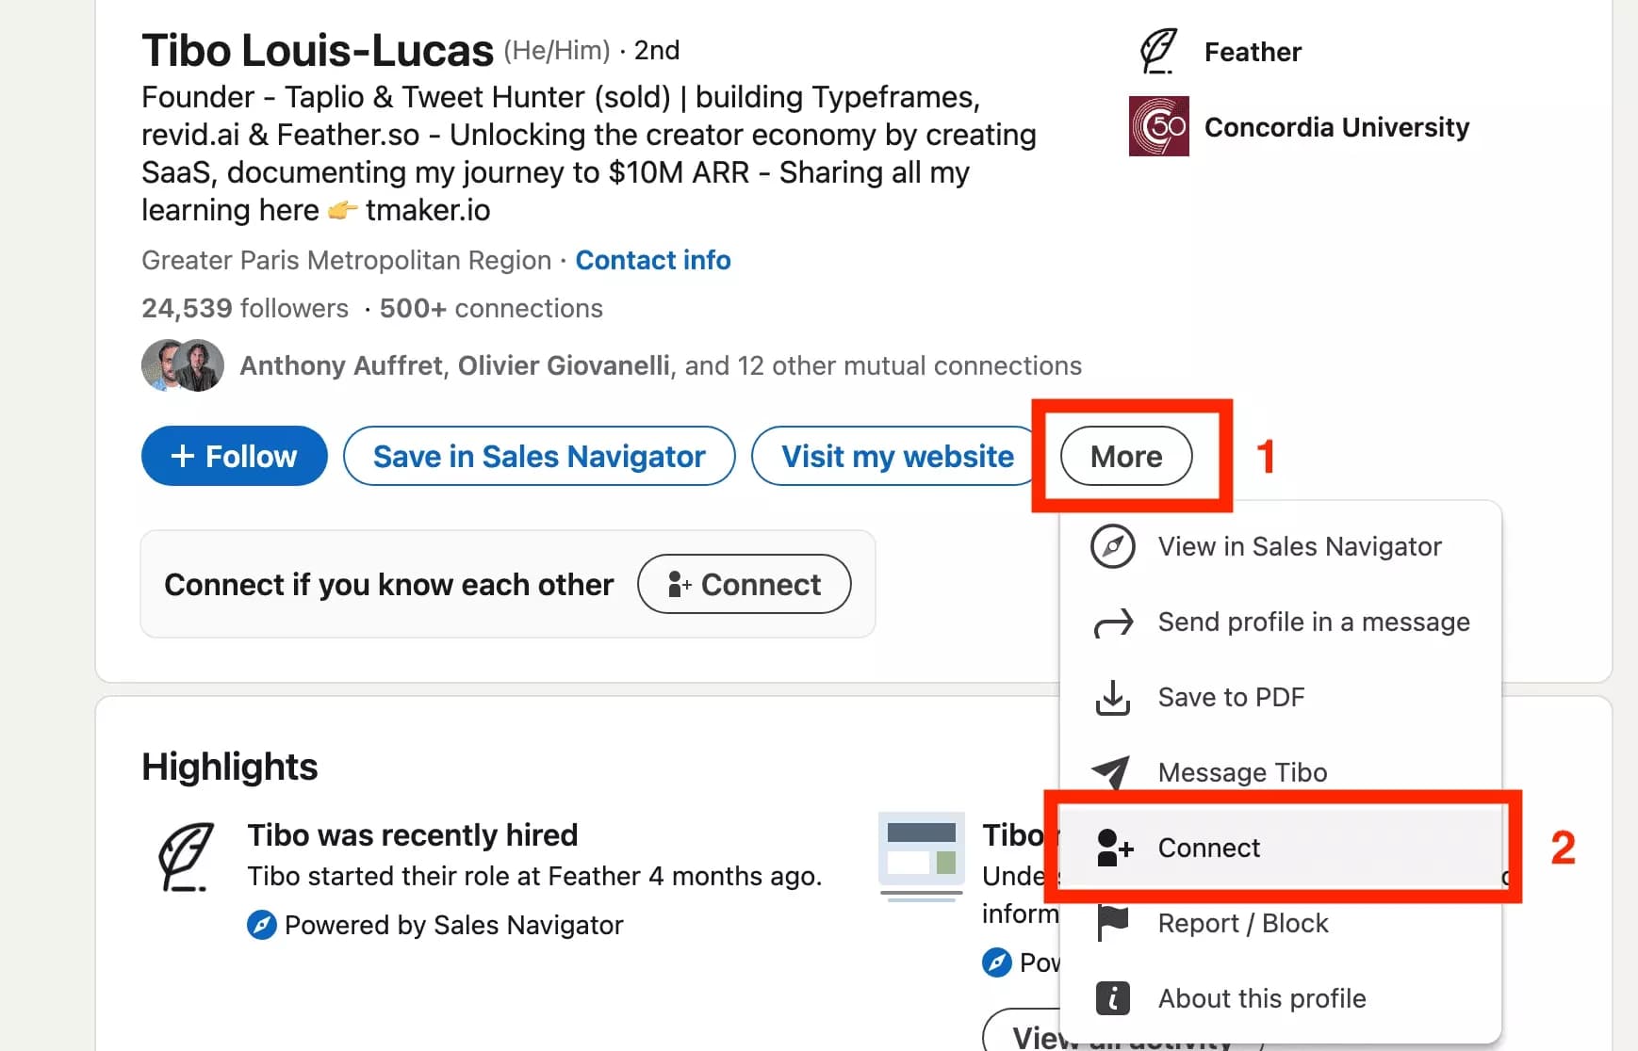Click the Feather quill icon in Highlights
Screen dimensions: 1638x1051
[x=185, y=857]
